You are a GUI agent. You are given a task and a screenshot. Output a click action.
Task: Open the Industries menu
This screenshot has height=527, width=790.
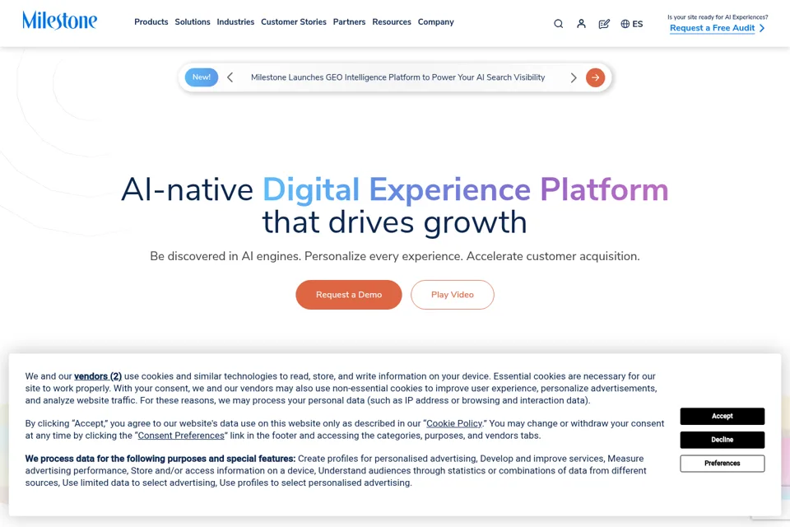click(x=235, y=21)
